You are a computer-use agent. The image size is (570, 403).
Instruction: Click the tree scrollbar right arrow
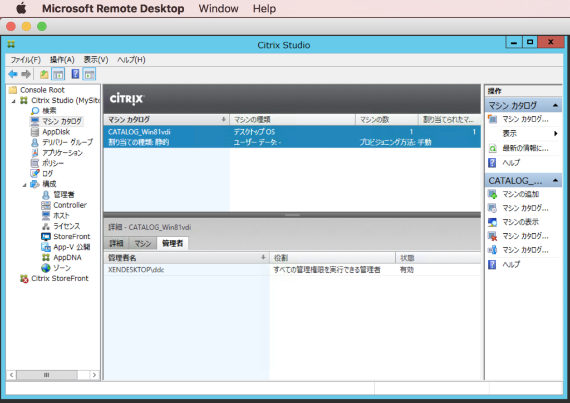pos(95,375)
